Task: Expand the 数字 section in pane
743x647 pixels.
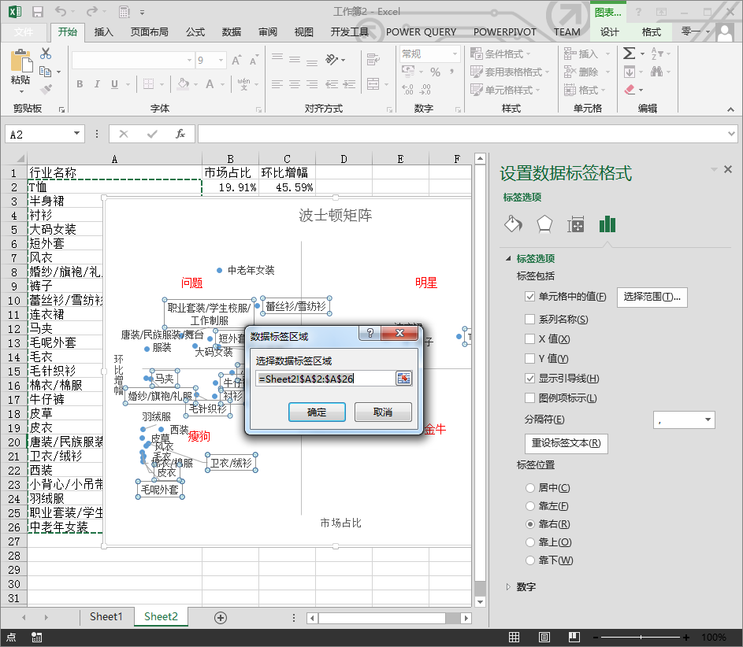Action: coord(508,587)
